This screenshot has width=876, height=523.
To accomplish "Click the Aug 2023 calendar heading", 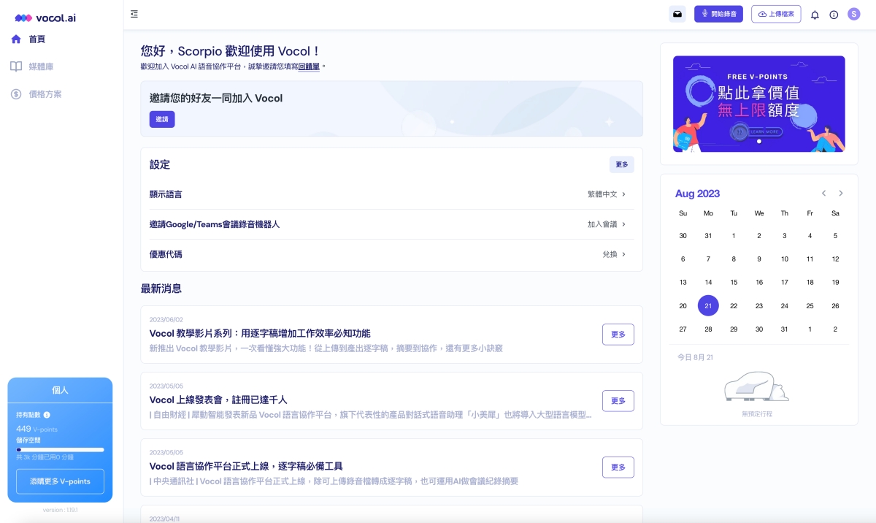I will coord(697,194).
